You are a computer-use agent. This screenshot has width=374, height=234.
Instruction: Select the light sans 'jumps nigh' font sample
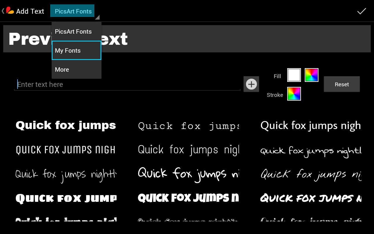point(311,126)
